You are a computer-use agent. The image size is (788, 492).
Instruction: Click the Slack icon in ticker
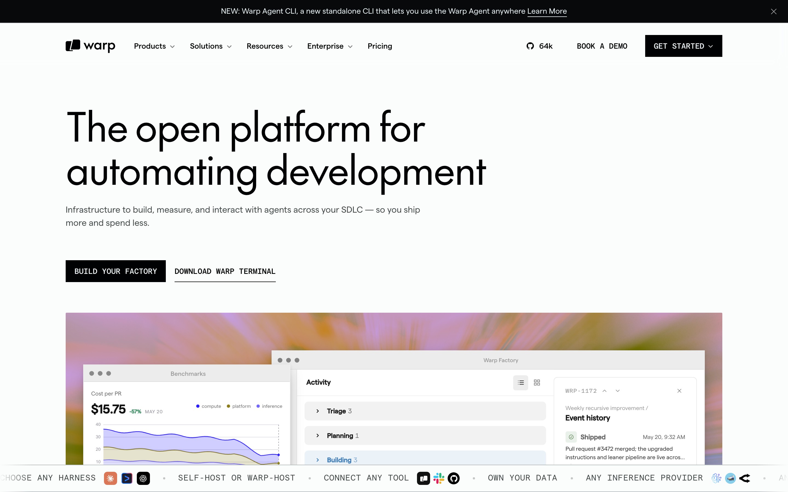pos(439,478)
